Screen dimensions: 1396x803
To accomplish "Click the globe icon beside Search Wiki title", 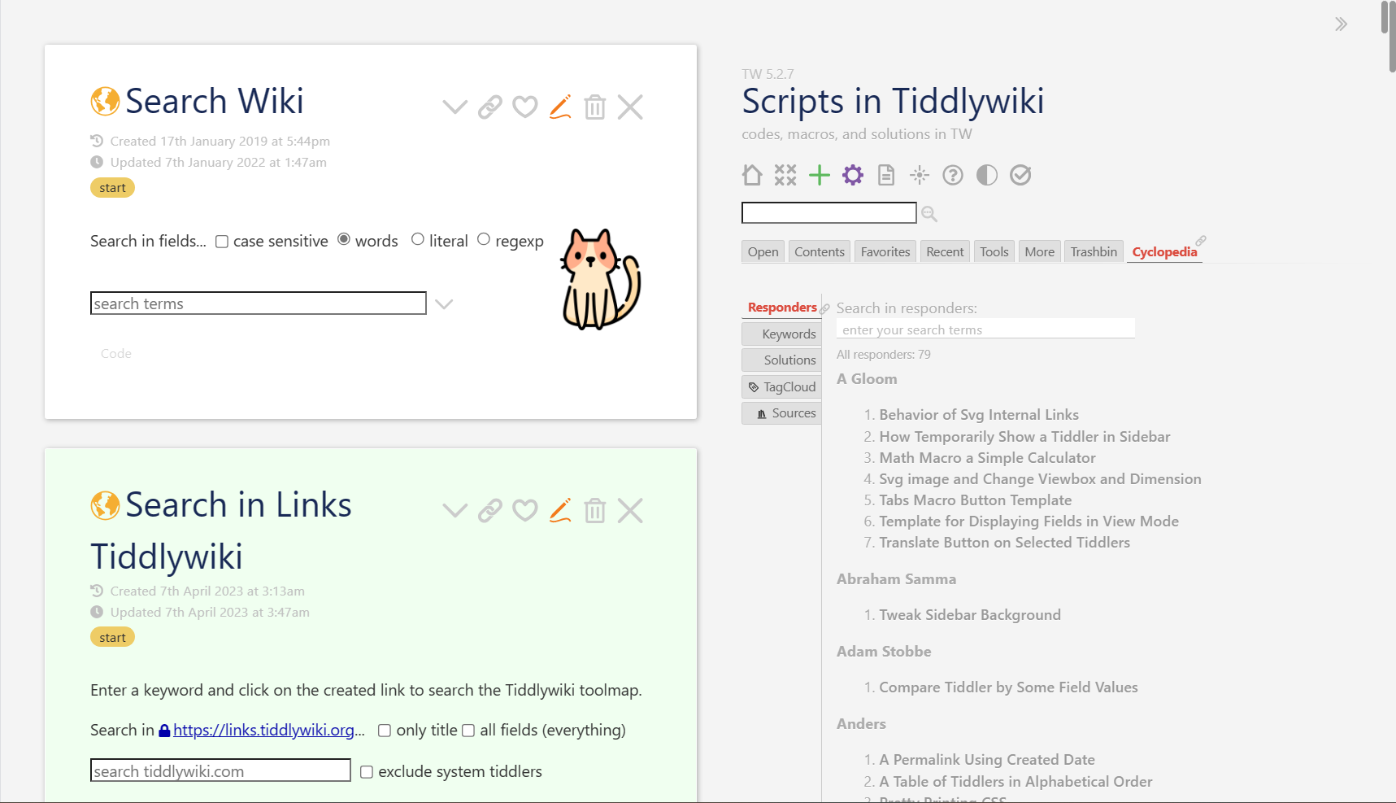I will 105,101.
